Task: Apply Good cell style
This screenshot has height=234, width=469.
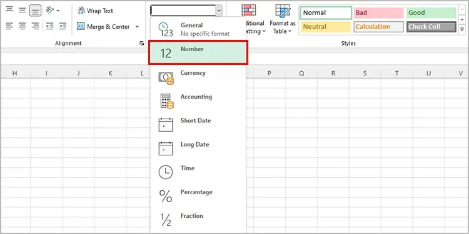Action: click(431, 13)
